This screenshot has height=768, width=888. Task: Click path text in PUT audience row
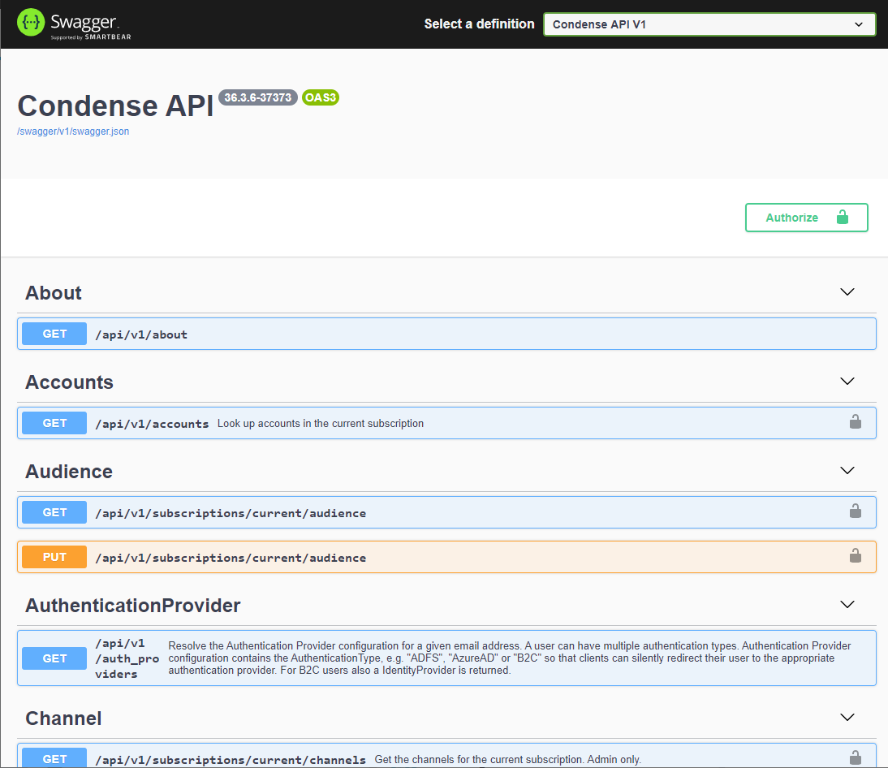[x=231, y=558]
